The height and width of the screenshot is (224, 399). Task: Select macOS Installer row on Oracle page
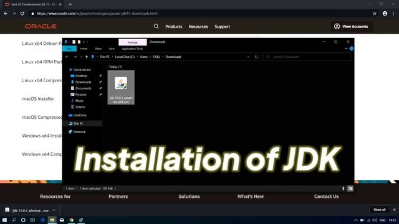[x=38, y=99]
